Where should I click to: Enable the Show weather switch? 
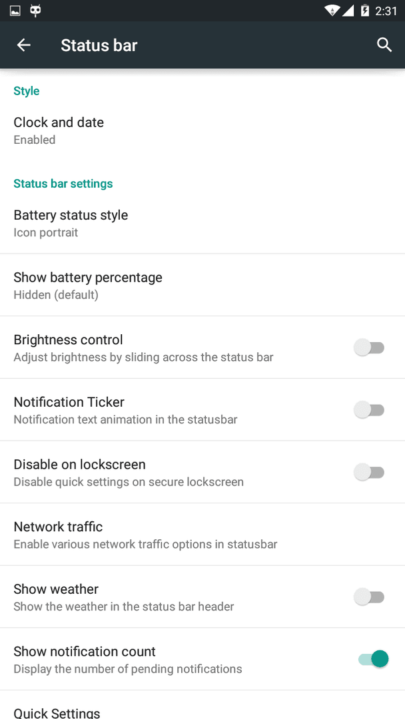[369, 597]
